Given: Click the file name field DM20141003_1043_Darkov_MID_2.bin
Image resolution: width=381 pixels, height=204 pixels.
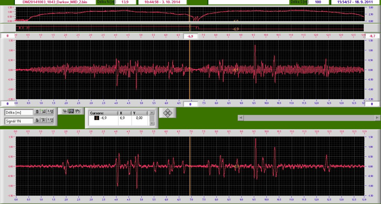Looking at the screenshot, I should tap(55, 2).
